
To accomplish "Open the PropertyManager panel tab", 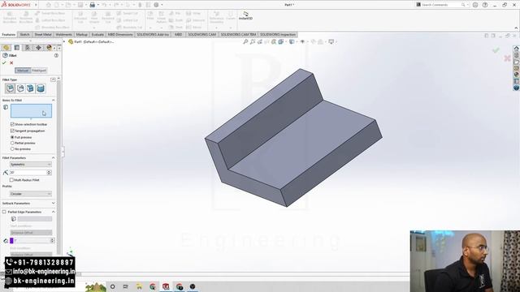I will tap(17, 48).
